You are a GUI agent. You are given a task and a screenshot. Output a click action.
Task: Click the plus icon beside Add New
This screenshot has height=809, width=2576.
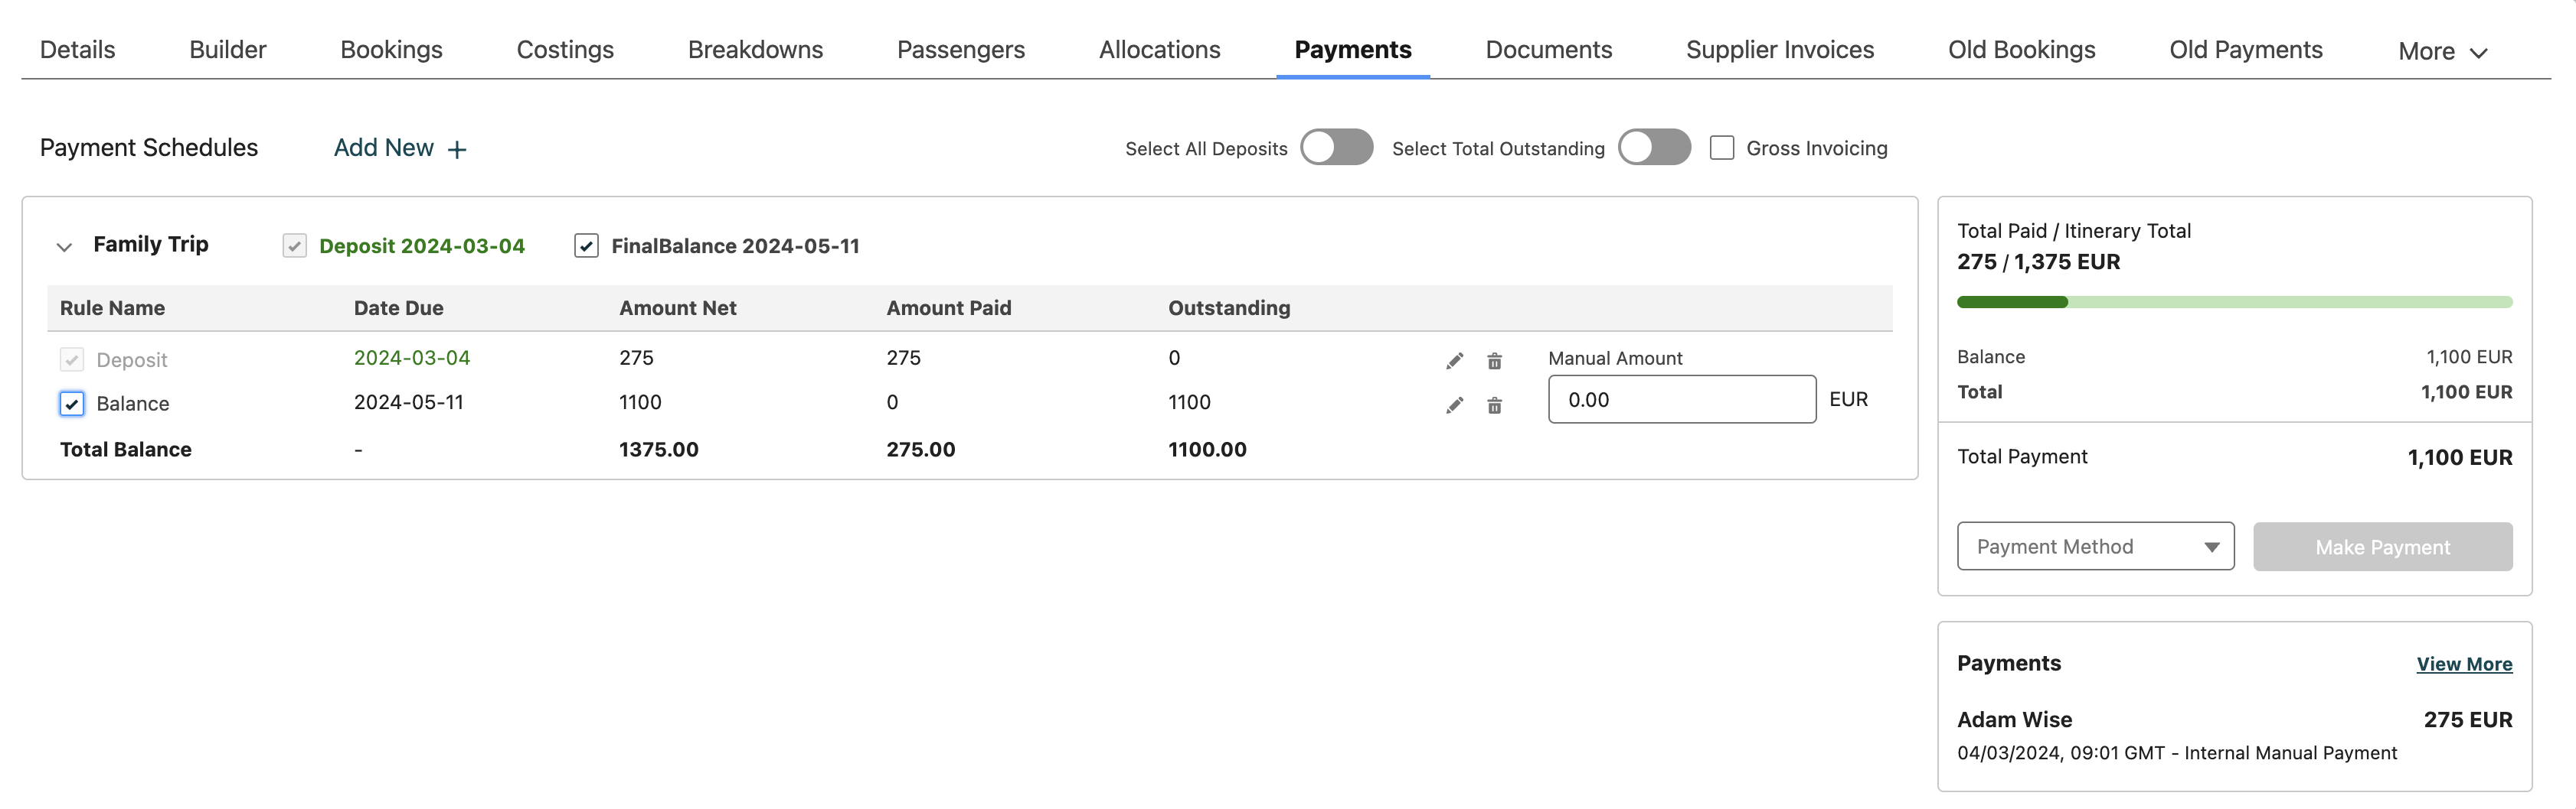pos(457,150)
